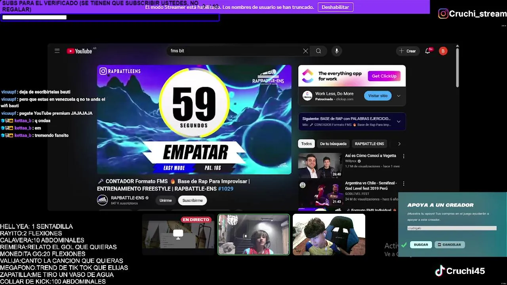Viewport: 507px width, 285px height.
Task: Click the CANCELAR button in creator dialog
Action: tap(449, 245)
